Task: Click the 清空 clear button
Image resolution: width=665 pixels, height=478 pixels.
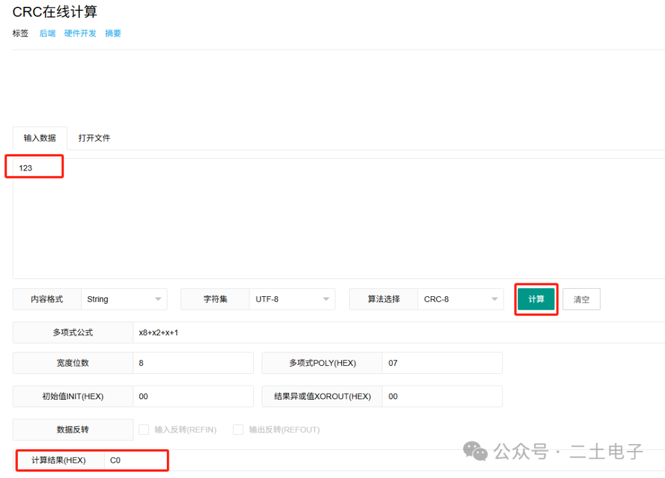Action: tap(581, 299)
